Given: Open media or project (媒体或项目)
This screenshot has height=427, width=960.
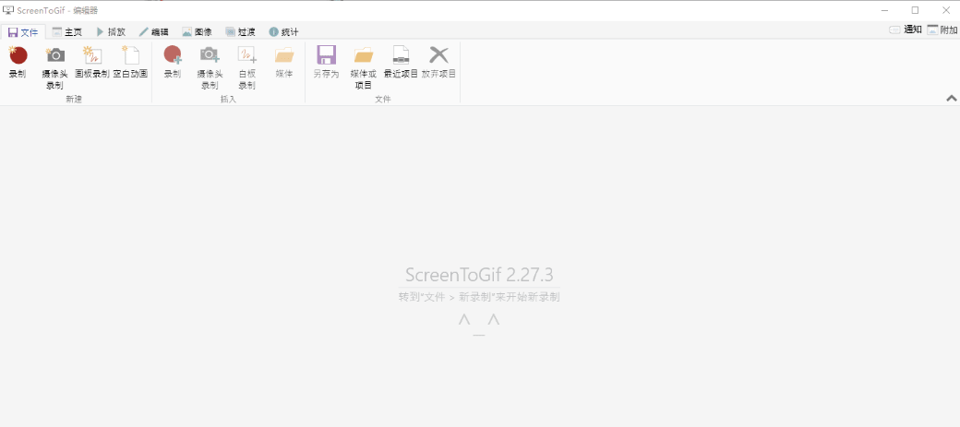Looking at the screenshot, I should (x=364, y=67).
